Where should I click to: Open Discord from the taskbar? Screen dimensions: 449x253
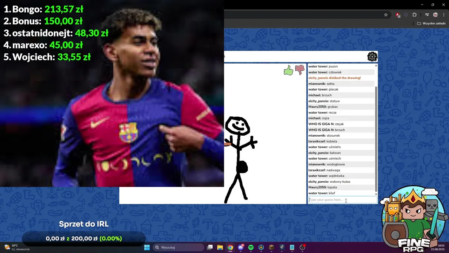tap(241, 247)
